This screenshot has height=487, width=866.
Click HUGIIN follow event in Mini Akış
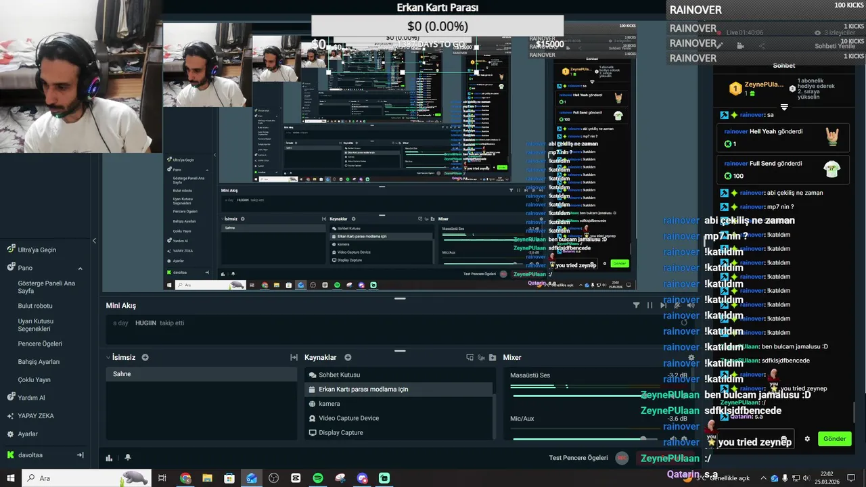pyautogui.click(x=148, y=323)
